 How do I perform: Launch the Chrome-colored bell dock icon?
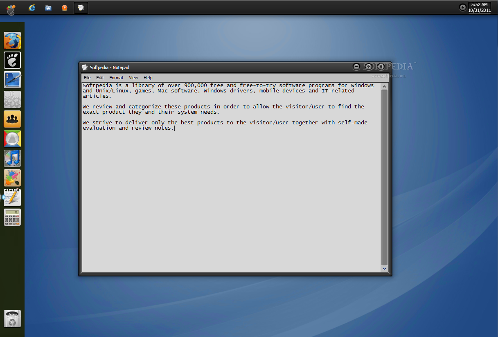coord(12,139)
